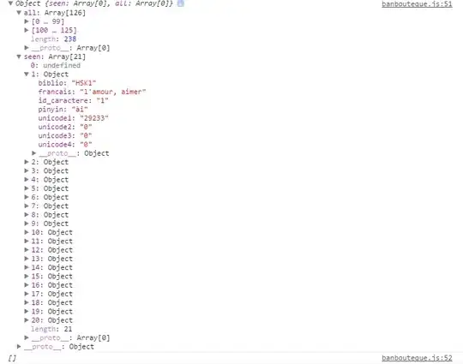This screenshot has height=364, width=463.
Task: Expand the 12: Object entry
Action: (27, 249)
